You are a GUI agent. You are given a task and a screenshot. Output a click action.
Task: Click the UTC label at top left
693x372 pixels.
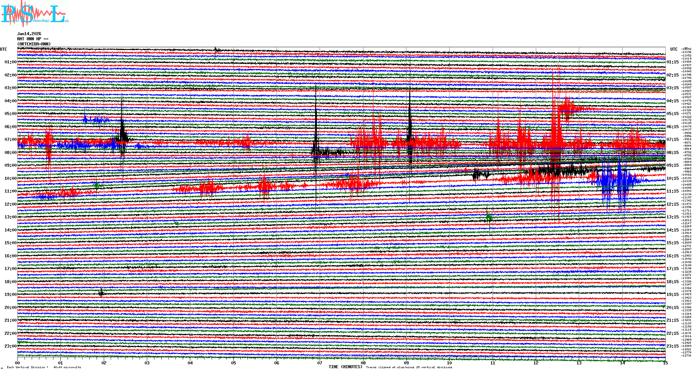coord(3,49)
